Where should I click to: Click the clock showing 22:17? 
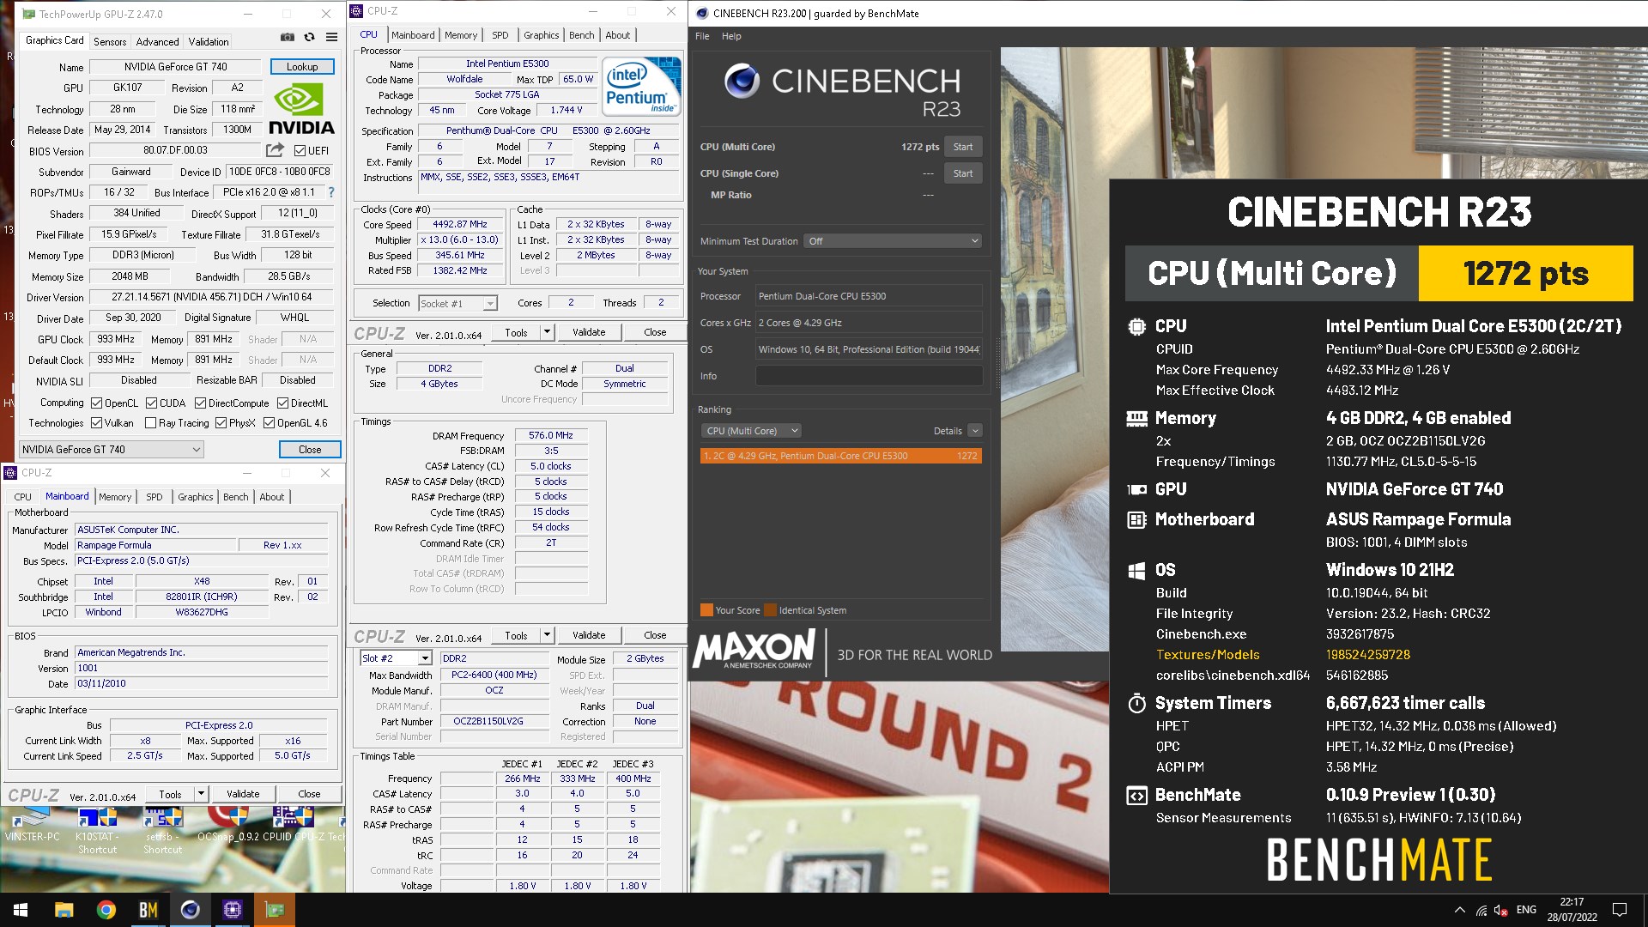click(1572, 902)
